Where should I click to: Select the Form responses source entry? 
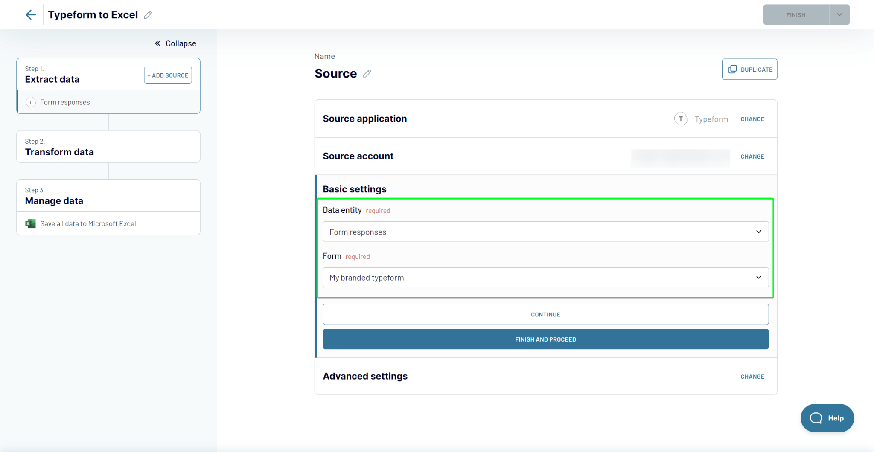65,102
